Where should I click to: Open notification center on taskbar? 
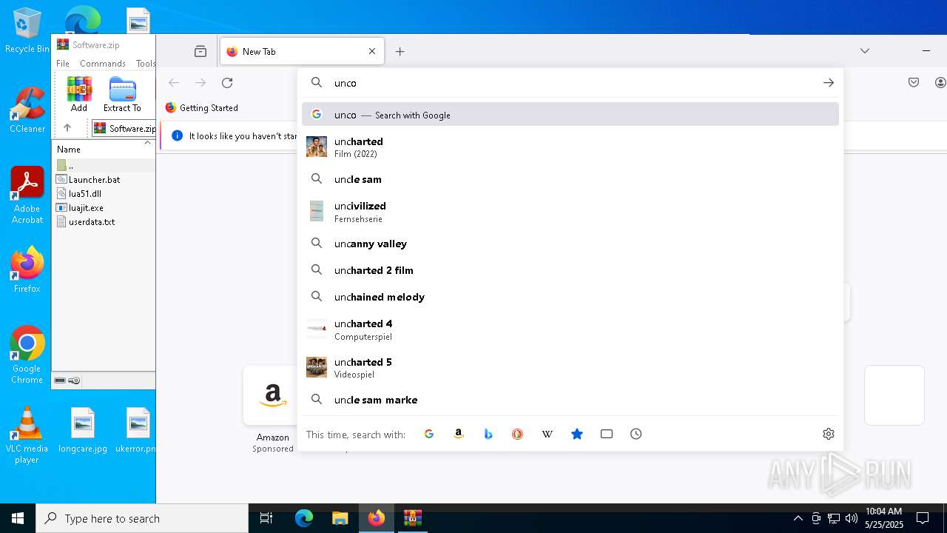coord(923,518)
